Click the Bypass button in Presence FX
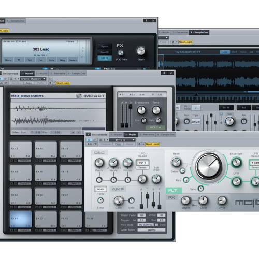 pyautogui.click(x=105, y=46)
